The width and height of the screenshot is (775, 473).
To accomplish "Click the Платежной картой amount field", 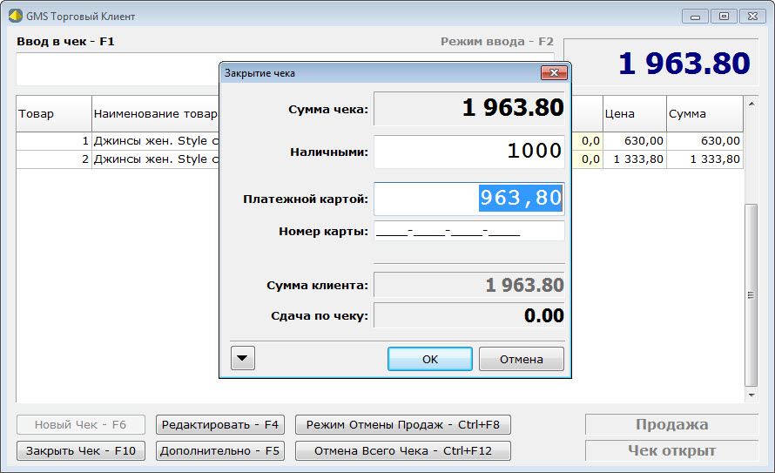I will pyautogui.click(x=468, y=199).
